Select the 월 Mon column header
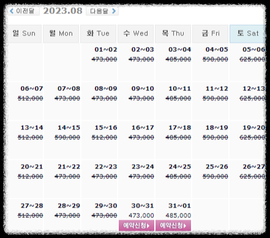 (61, 34)
